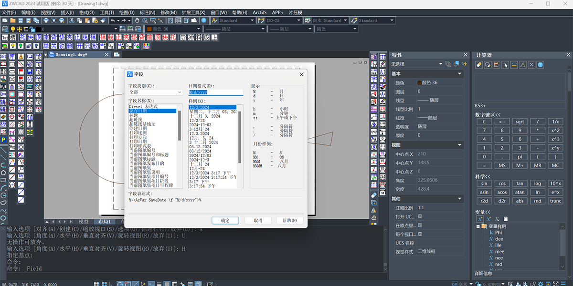Click the 确定 button in field dialog
Image resolution: width=573 pixels, height=286 pixels.
[225, 221]
